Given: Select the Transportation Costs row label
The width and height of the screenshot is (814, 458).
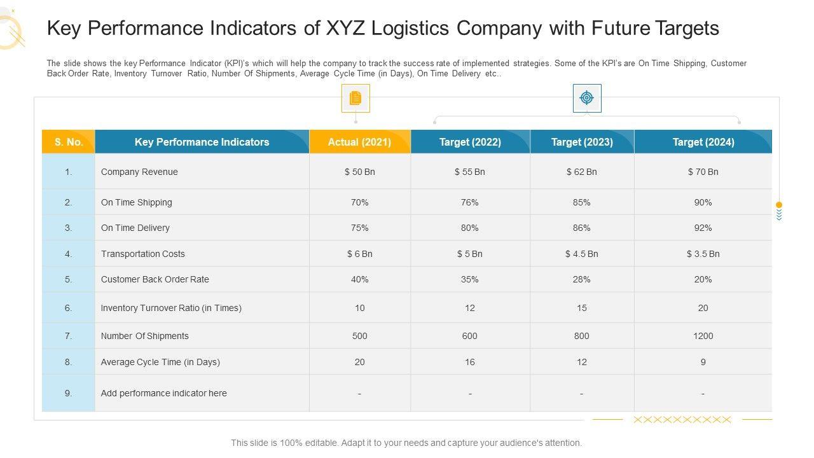Looking at the screenshot, I should pos(142,254).
